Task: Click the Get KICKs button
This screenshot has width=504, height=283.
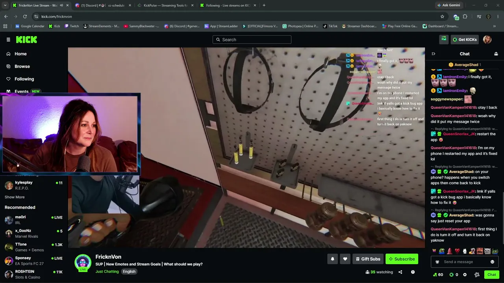Action: coord(465,39)
